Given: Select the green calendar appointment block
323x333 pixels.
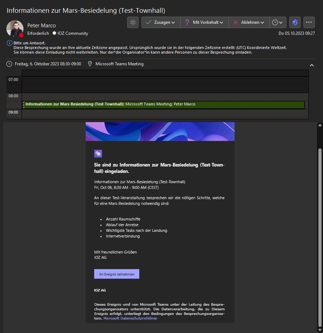Looking at the screenshot, I should click(163, 105).
